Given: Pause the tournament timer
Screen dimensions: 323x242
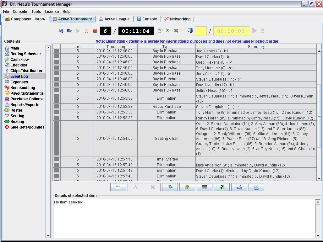Looking at the screenshot, I should (x=86, y=31).
